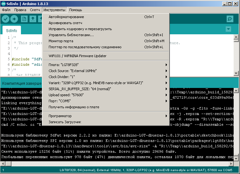Create a new sketch with the New icon
Image resolution: width=240 pixels, height=174 pixels.
click(24, 19)
